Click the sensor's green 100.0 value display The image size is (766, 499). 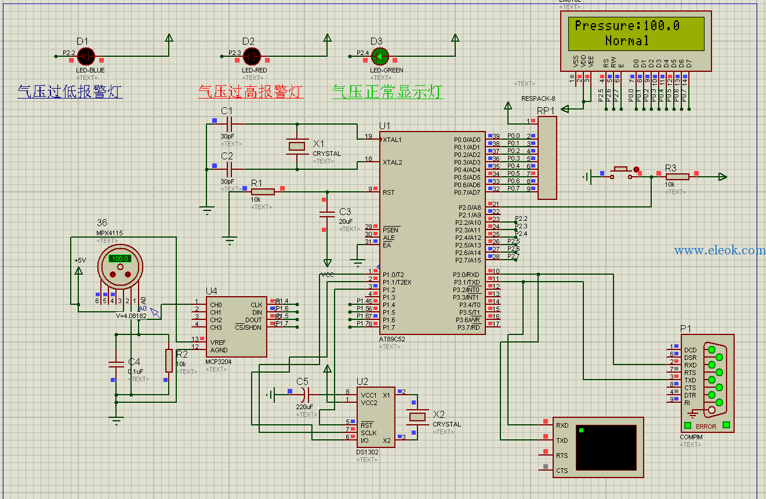point(120,258)
